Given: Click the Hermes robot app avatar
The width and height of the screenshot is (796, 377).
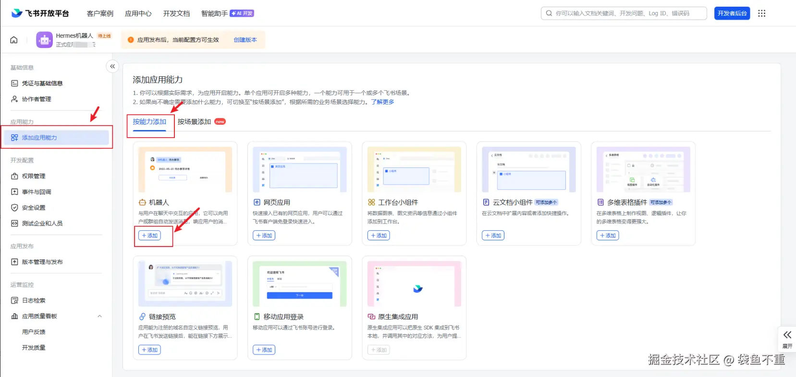Looking at the screenshot, I should [x=44, y=40].
